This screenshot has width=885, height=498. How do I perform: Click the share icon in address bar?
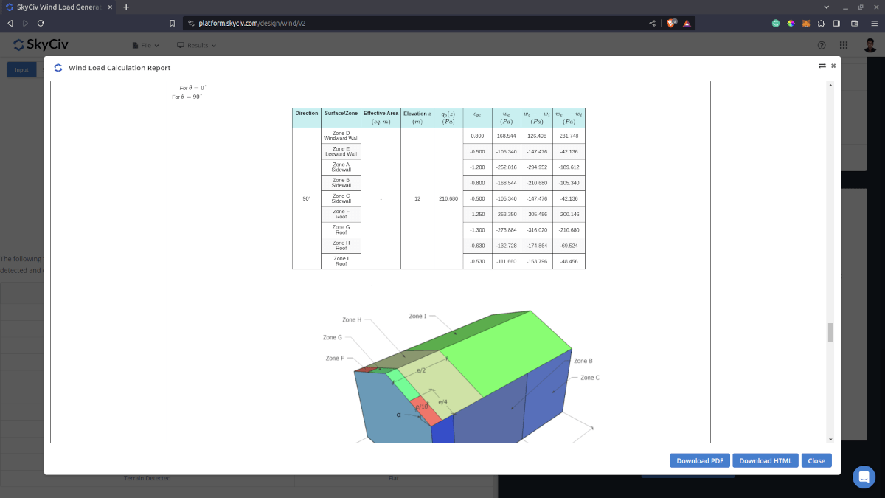pos(652,23)
